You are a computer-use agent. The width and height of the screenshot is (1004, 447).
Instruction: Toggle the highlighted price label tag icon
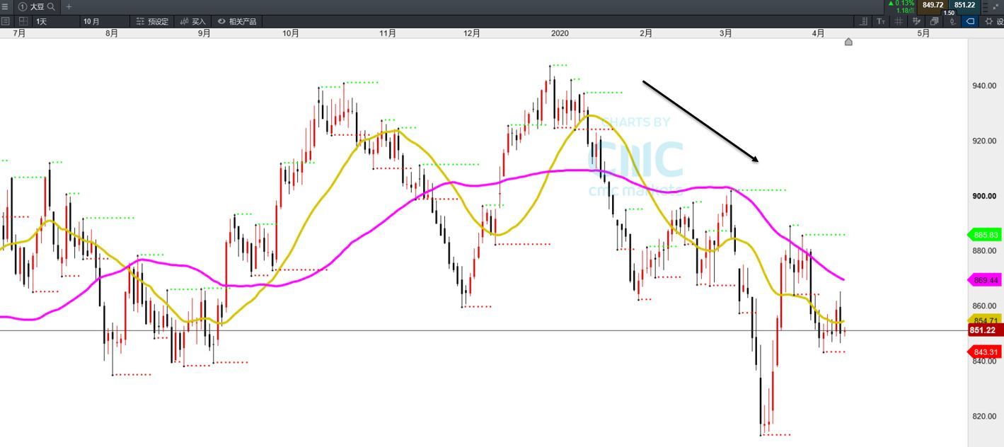coord(970,21)
